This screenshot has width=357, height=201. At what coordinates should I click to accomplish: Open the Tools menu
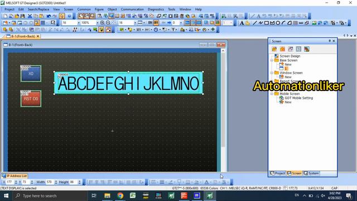pos(171,9)
